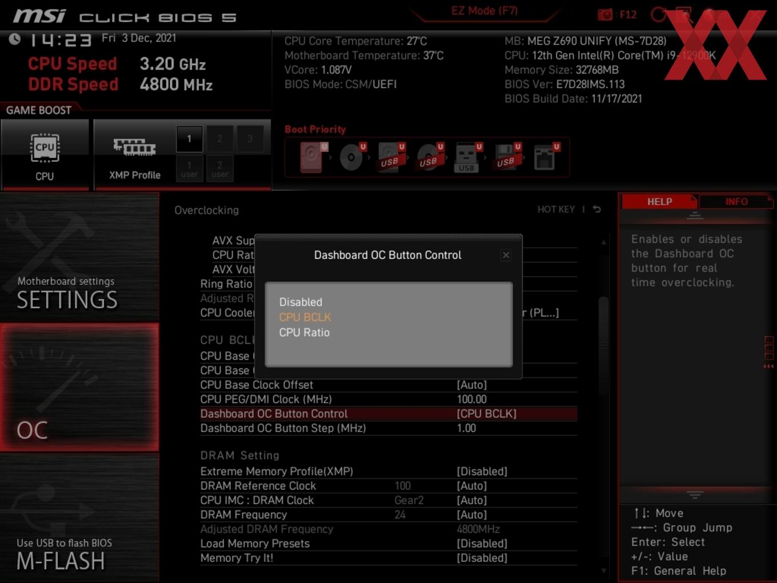777x583 pixels.
Task: Click the help panel bottom collapse handle
Action: point(695,494)
